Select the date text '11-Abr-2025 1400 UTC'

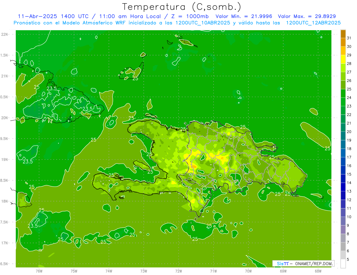[x=53, y=16]
